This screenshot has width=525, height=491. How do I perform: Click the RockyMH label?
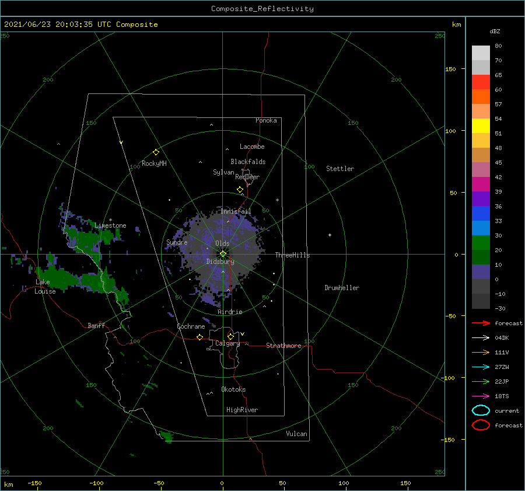pyautogui.click(x=154, y=163)
